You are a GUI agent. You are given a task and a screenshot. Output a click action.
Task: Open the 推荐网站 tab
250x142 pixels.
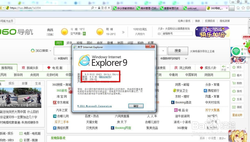point(7,68)
